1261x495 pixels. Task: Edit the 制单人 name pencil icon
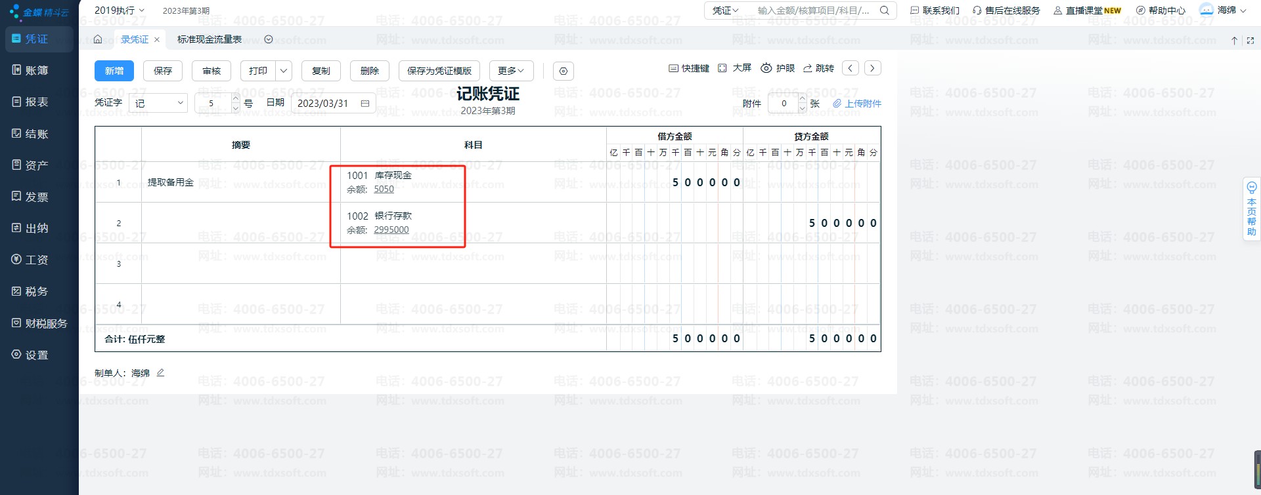pos(160,373)
